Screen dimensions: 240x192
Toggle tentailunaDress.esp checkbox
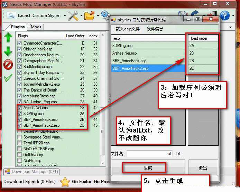[x=20, y=96]
